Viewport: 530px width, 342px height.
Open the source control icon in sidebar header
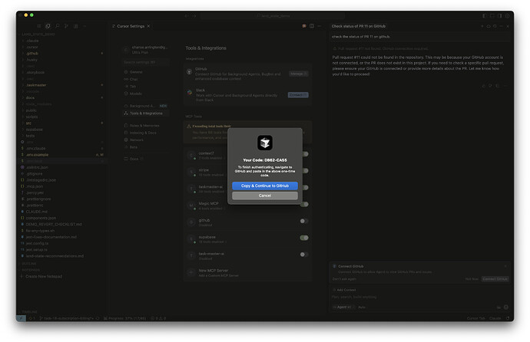click(x=66, y=26)
